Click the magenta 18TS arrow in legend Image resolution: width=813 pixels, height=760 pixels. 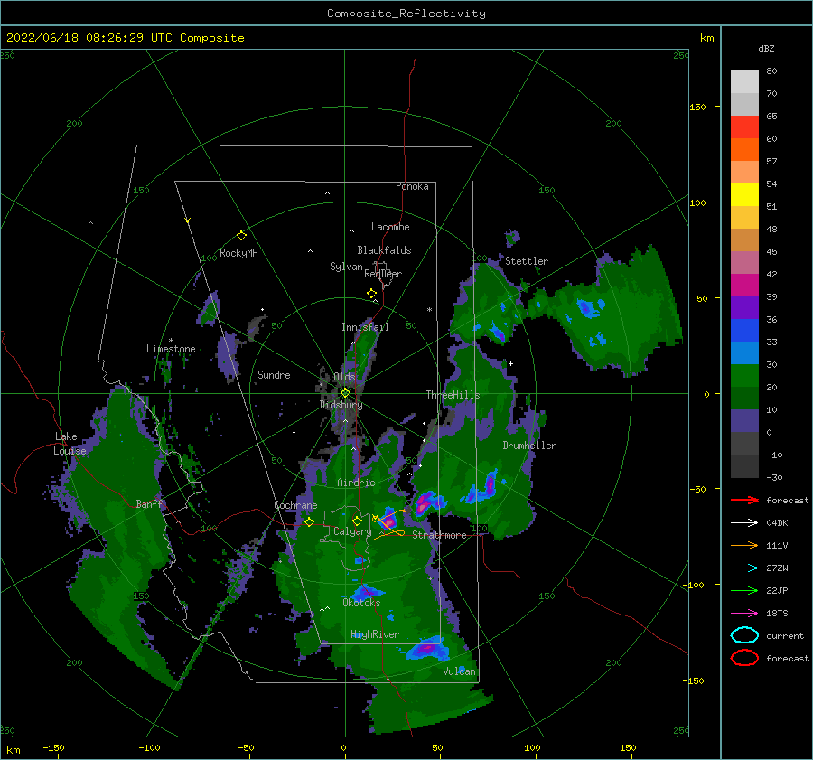[x=745, y=614]
